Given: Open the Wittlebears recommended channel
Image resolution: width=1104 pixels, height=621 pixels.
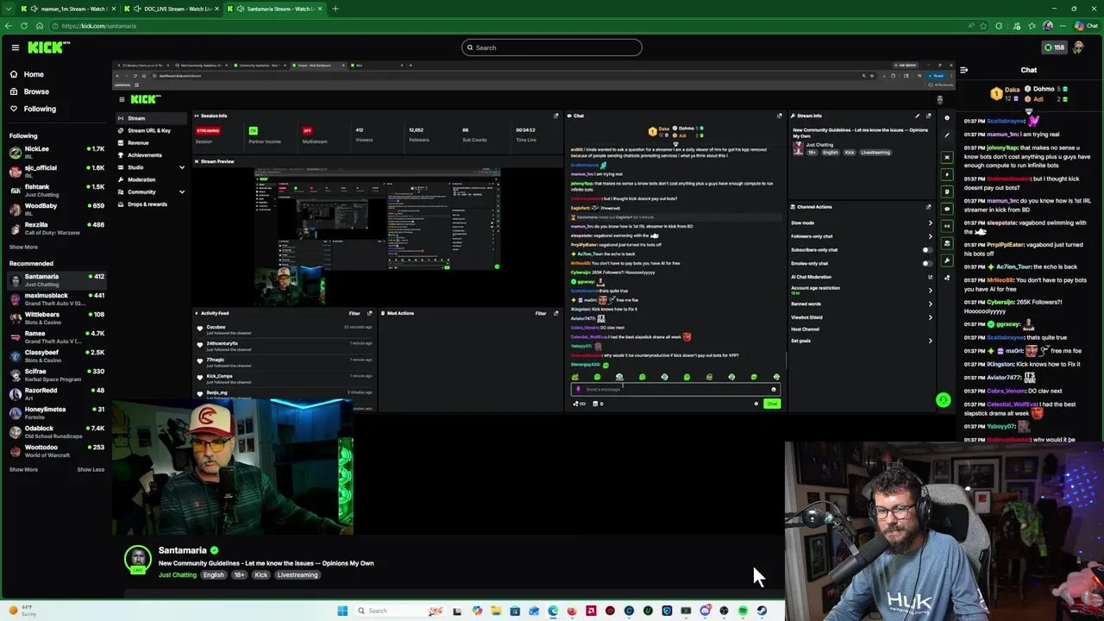Looking at the screenshot, I should point(56,318).
